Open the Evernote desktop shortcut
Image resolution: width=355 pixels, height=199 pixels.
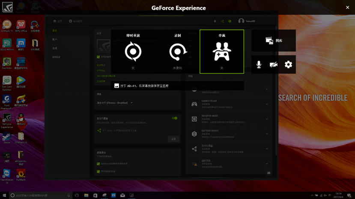[x=7, y=63]
